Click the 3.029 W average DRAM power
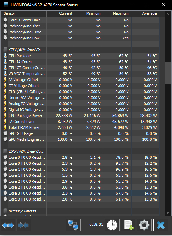Screen dimensions: 172x236 pos(149,127)
